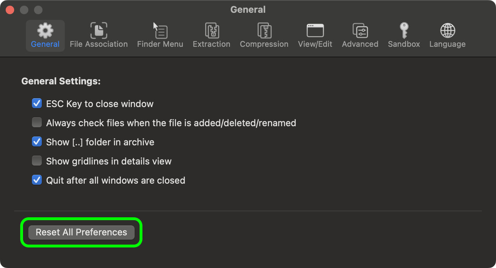Switch to the Compression tab label
The height and width of the screenshot is (268, 496).
pyautogui.click(x=264, y=44)
